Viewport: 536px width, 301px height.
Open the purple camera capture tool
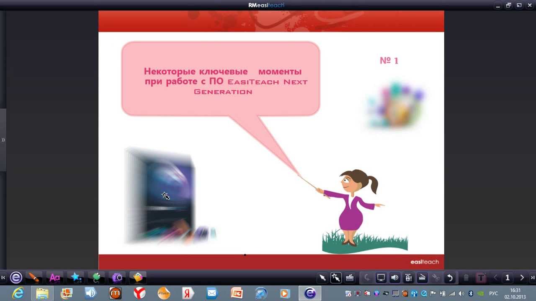pyautogui.click(x=117, y=278)
